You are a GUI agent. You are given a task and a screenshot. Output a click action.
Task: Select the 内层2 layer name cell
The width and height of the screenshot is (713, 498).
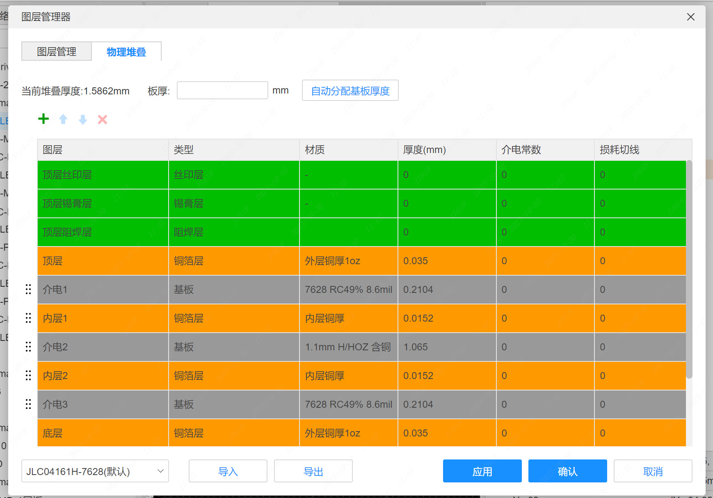tap(103, 376)
